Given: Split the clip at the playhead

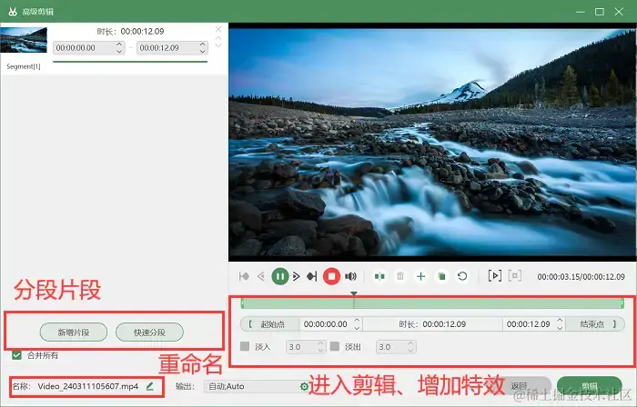Looking at the screenshot, I should [x=379, y=276].
